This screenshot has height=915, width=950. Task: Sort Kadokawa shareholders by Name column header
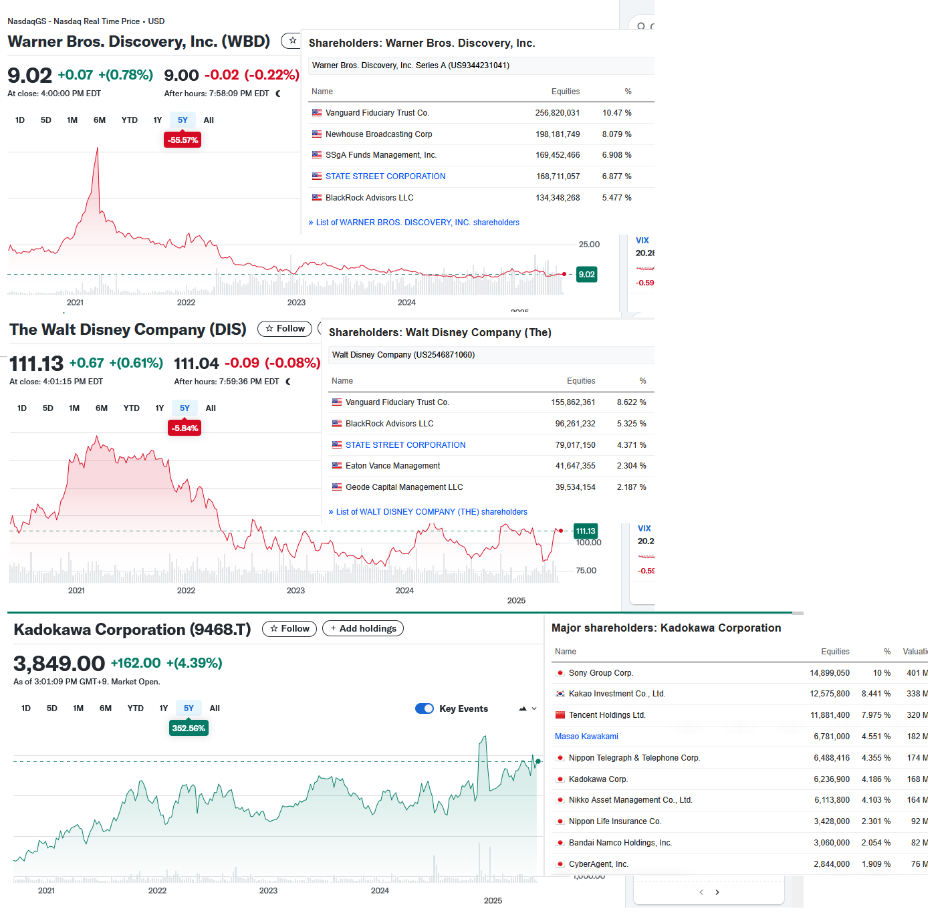(566, 652)
